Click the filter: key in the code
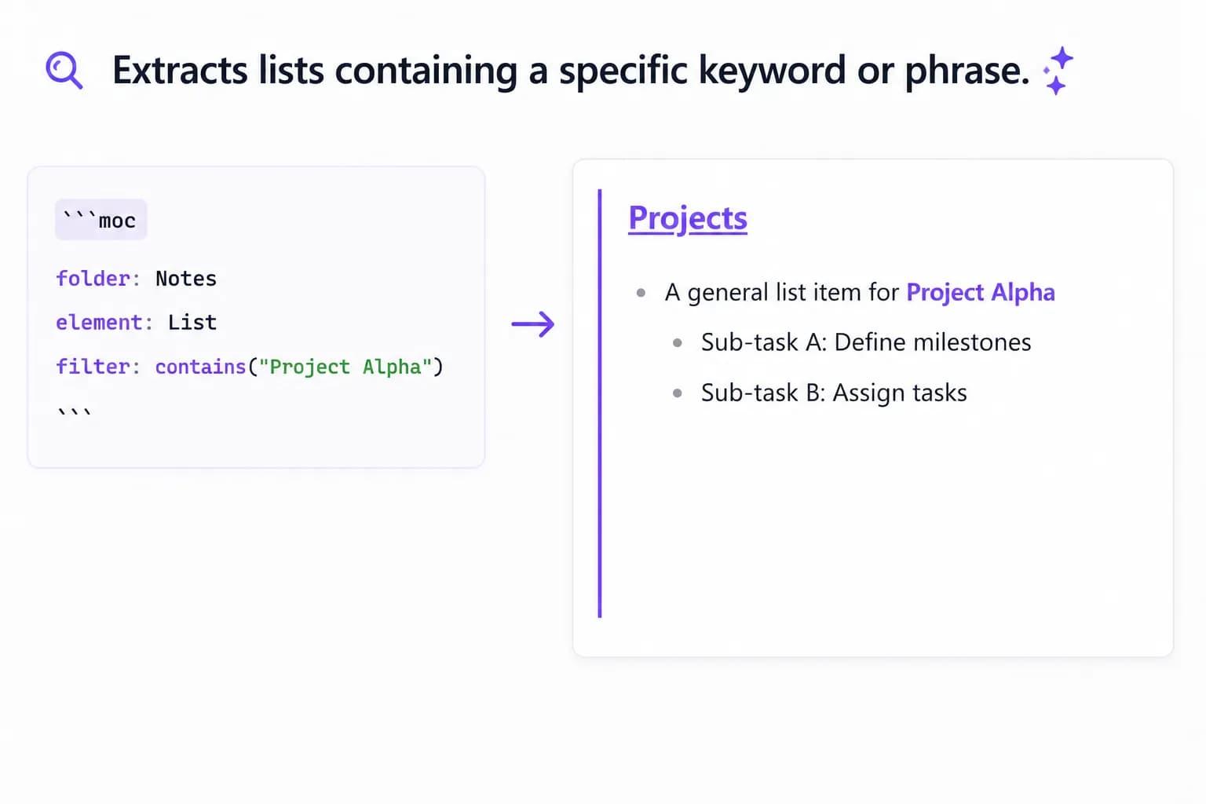This screenshot has width=1206, height=804. pos(98,367)
